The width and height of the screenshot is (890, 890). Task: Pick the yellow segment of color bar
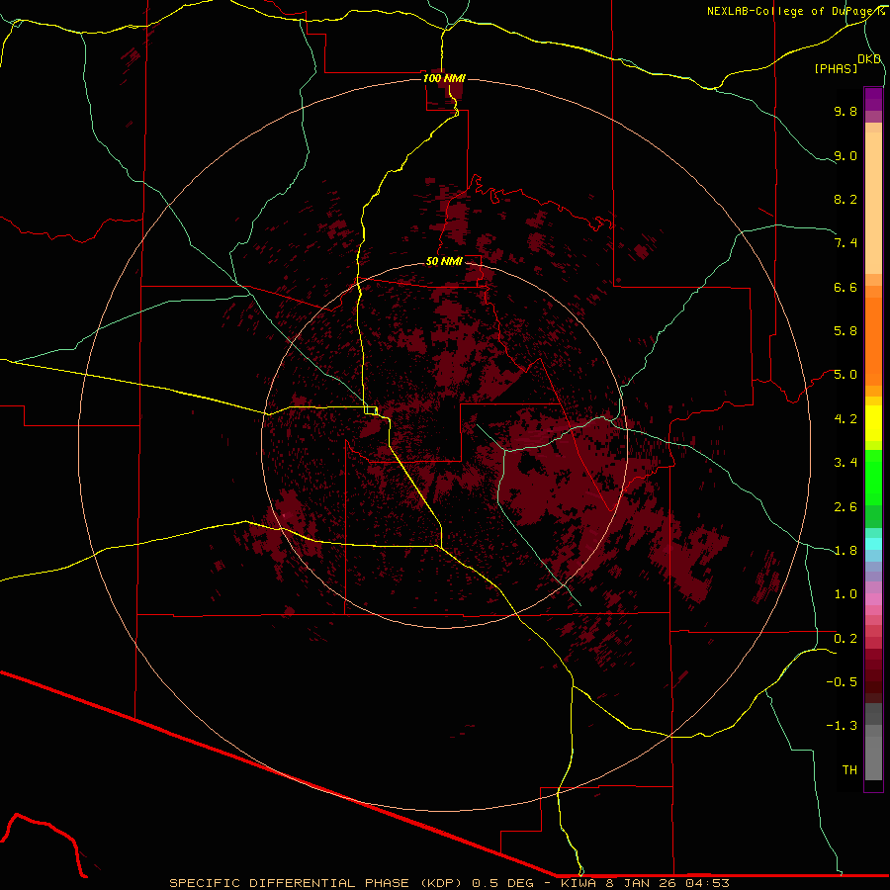coord(873,423)
